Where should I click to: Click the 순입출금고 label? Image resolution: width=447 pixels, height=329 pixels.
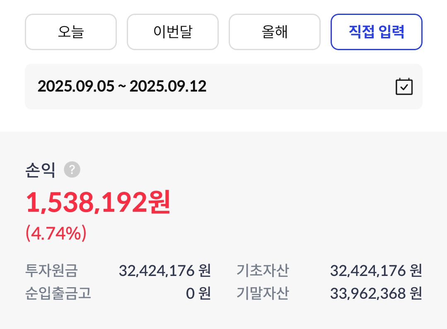(58, 293)
